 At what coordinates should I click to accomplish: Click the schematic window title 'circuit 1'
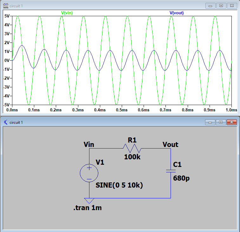tap(16, 123)
